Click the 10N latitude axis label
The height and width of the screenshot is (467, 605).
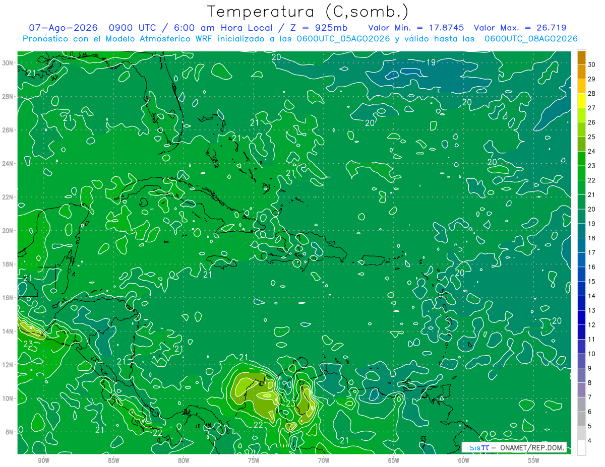click(8, 398)
